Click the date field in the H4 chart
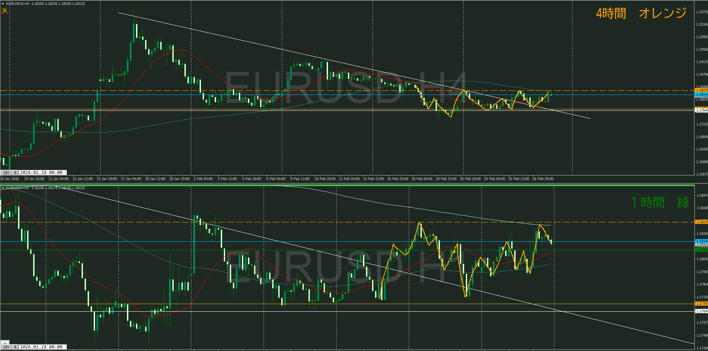The width and height of the screenshot is (708, 351). click(x=41, y=172)
